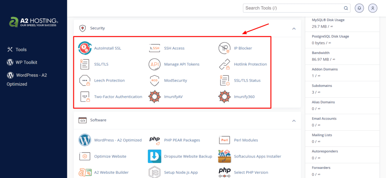Click the Hotlink Protection link
386x178 pixels.
pos(250,64)
